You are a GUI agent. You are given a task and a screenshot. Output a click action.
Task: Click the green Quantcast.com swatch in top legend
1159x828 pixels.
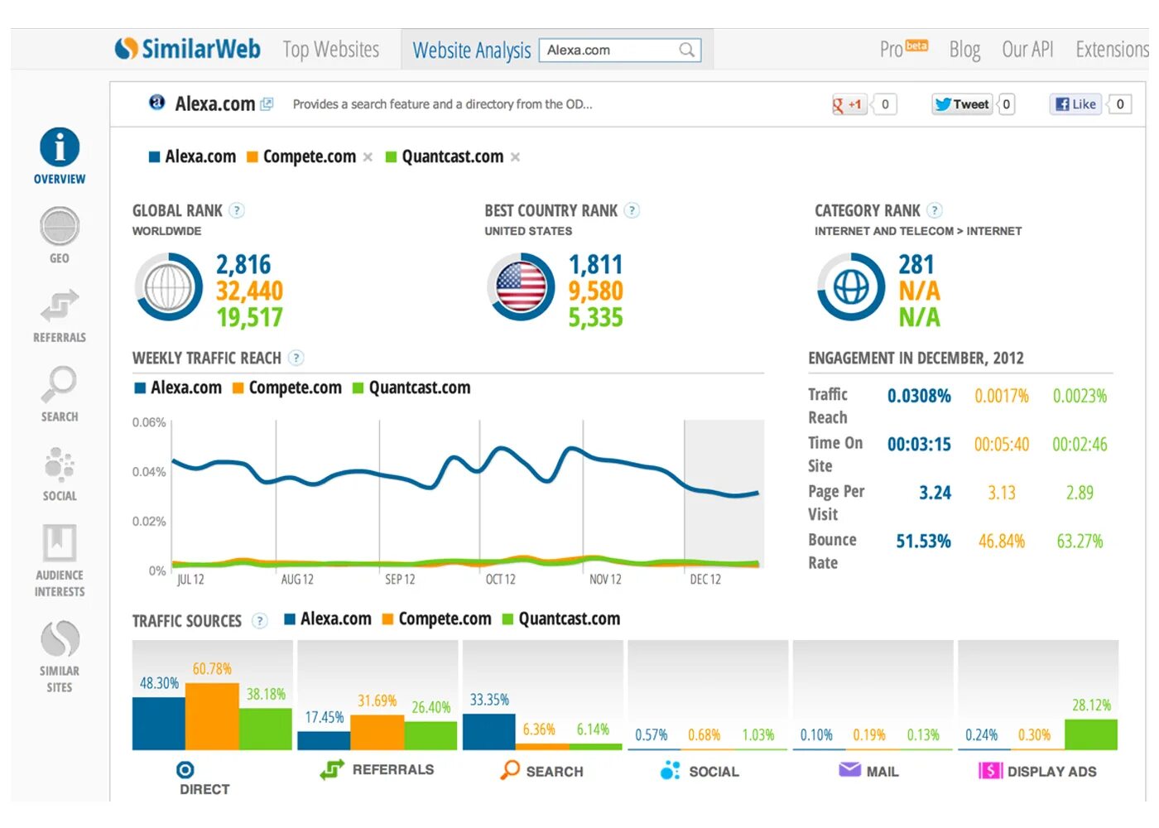(x=391, y=157)
